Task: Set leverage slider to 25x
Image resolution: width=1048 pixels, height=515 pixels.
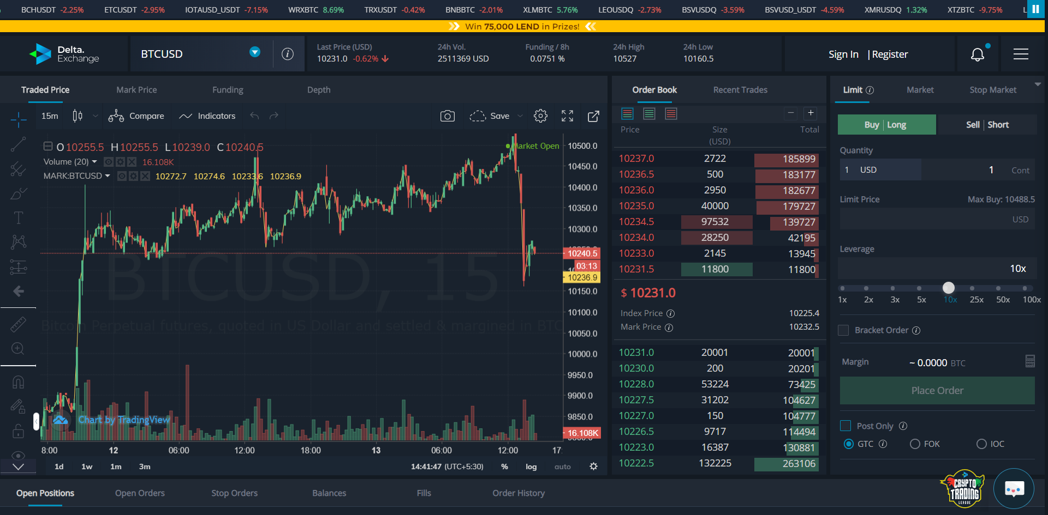Action: coord(972,288)
